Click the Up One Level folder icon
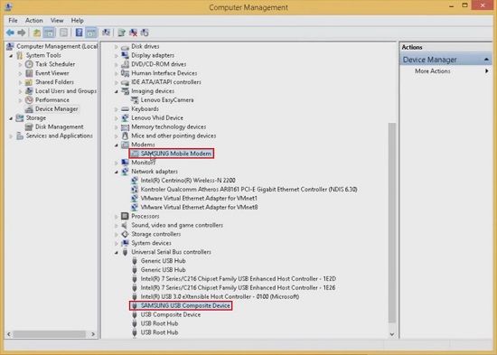 (37, 33)
